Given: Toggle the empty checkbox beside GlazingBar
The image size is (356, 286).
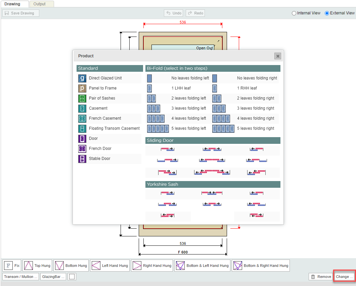Looking at the screenshot, I should (72, 277).
